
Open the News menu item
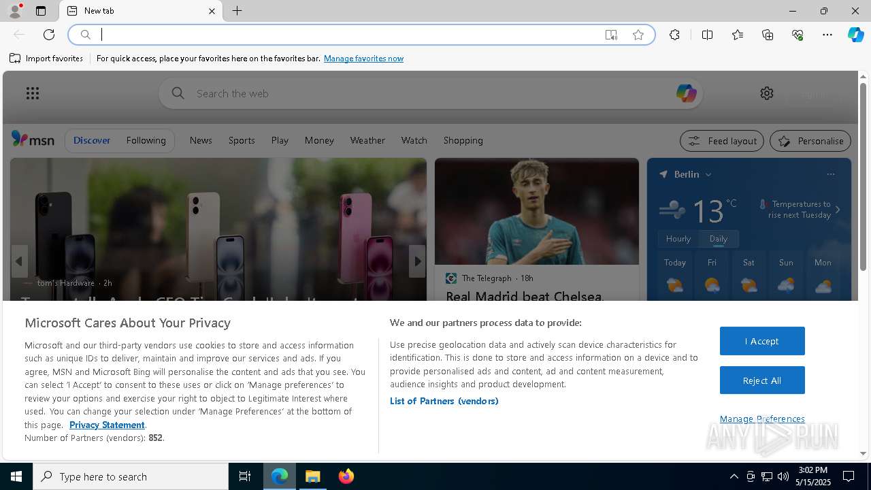click(x=201, y=140)
